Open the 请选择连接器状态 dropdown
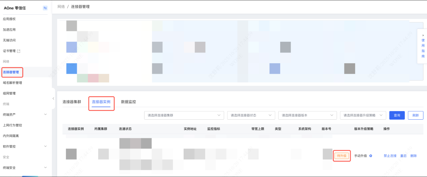 tap(251, 115)
